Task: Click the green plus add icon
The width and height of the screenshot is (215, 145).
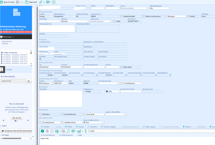Action: pos(42,131)
